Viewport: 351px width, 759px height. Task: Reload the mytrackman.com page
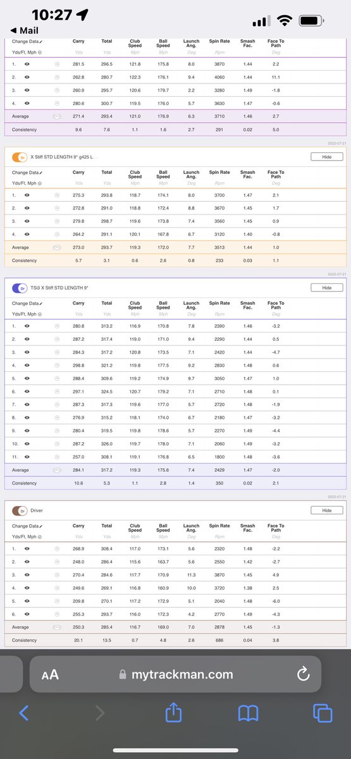tap(304, 674)
